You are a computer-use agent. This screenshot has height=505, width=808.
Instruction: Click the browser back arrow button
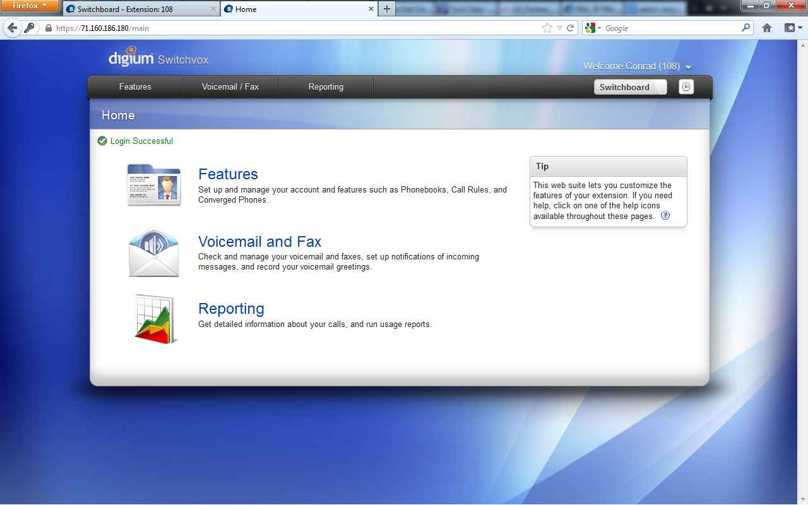coord(12,28)
